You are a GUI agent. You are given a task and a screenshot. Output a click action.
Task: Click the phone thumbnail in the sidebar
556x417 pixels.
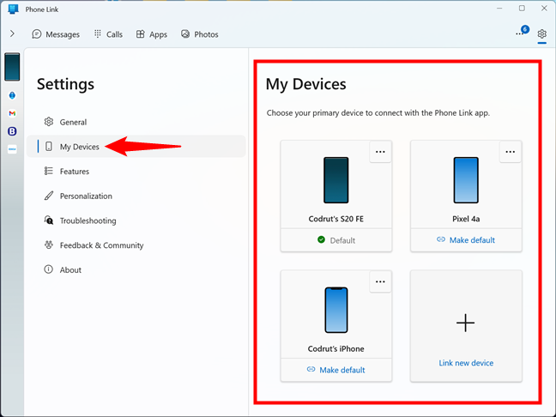pyautogui.click(x=12, y=67)
